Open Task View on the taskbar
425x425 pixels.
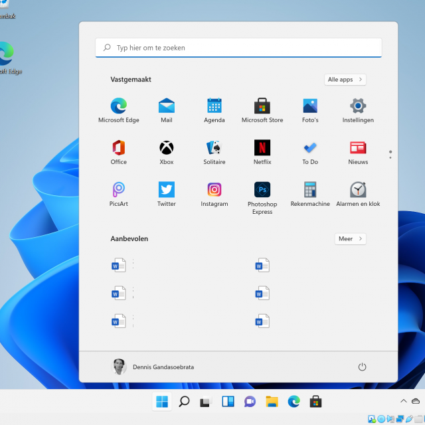click(x=206, y=401)
